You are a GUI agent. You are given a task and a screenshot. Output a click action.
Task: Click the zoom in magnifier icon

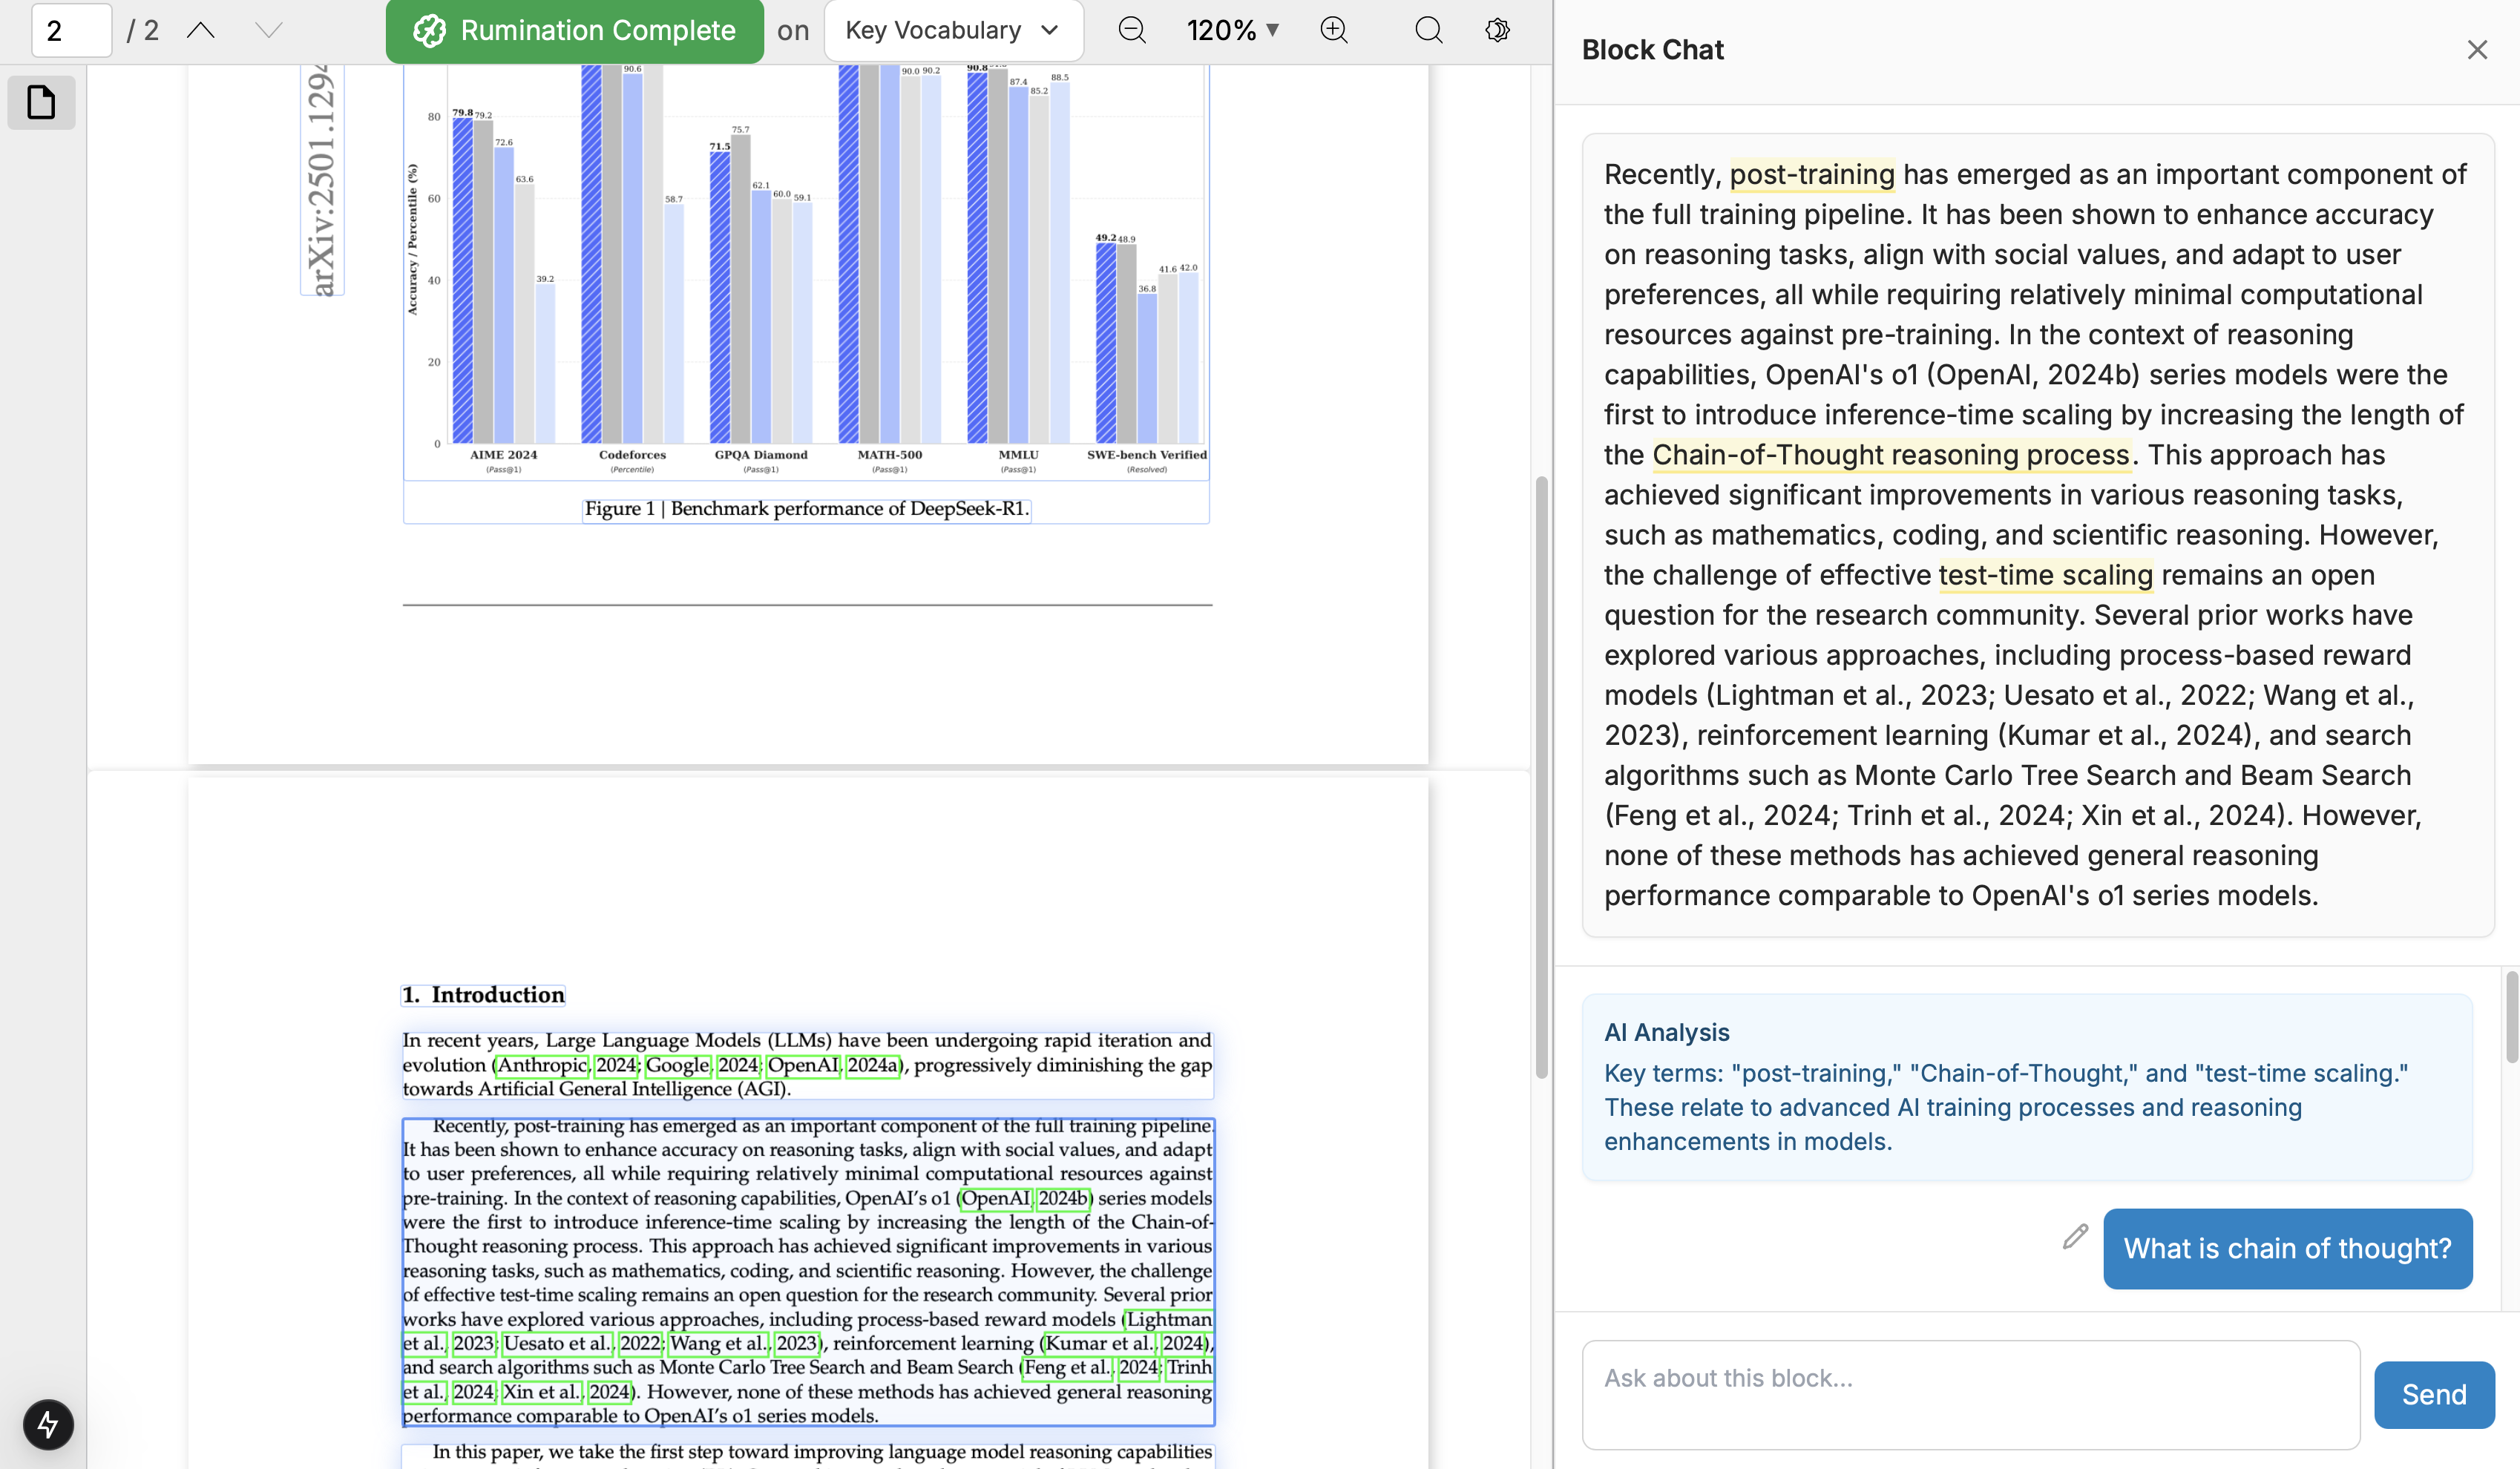pyautogui.click(x=1334, y=30)
